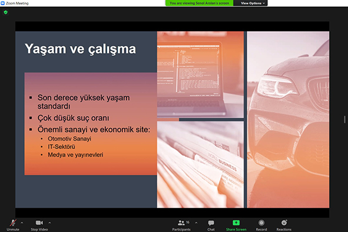Screen dimensions: 348x232
Task: Open Reactions picker
Action: coord(284,225)
